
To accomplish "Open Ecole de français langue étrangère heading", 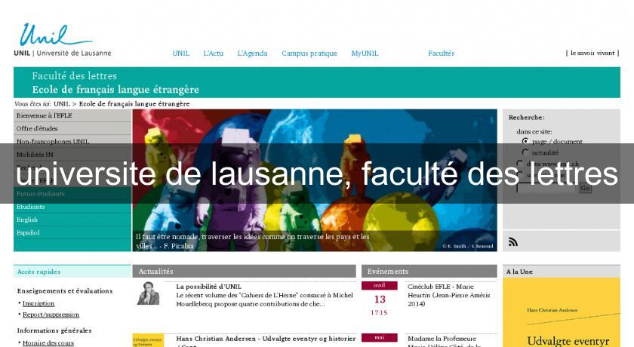I will (115, 89).
